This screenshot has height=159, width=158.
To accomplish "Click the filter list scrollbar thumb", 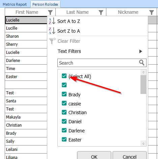I will [143, 85].
